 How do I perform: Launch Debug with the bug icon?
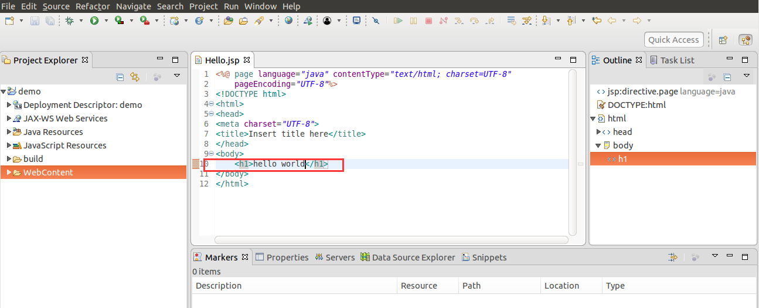(x=70, y=21)
